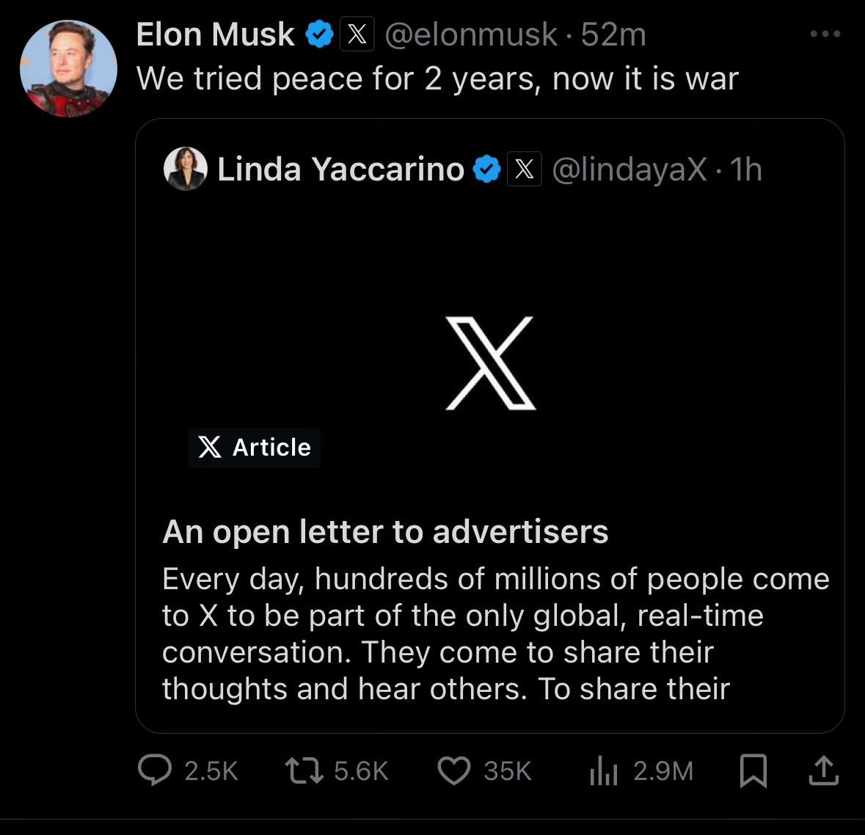Open the @elonmusk handle link
Image resolution: width=865 pixels, height=835 pixels.
pyautogui.click(x=470, y=34)
